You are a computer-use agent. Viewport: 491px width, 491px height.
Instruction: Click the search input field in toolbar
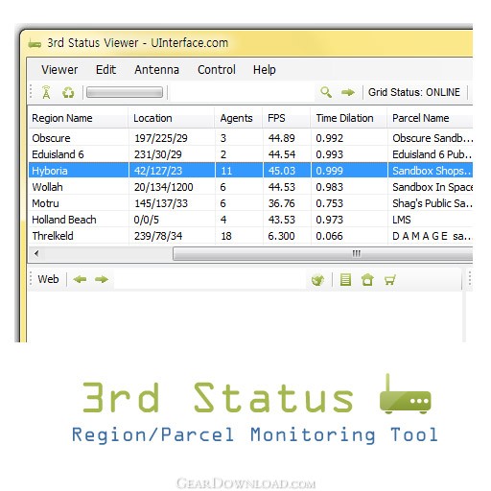(243, 93)
